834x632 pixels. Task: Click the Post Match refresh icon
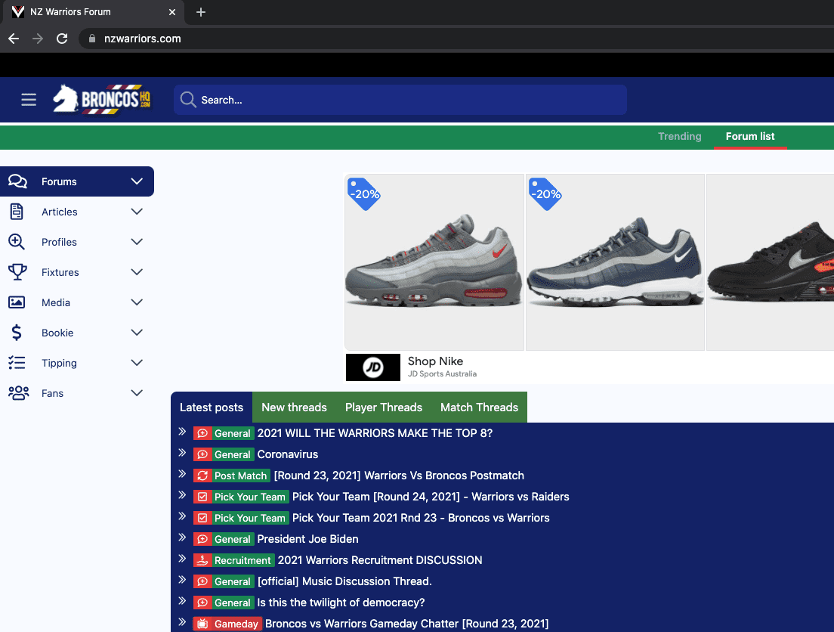pos(202,476)
